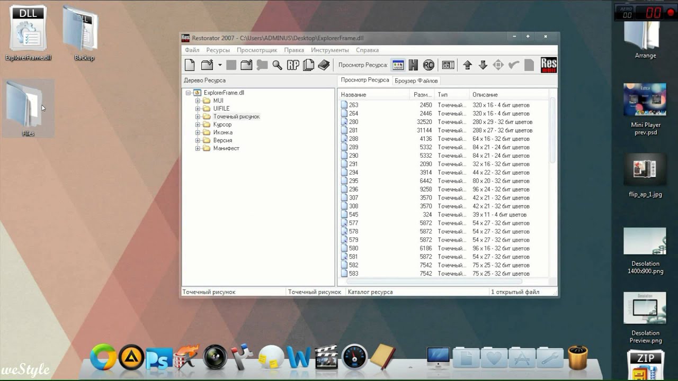
Task: Select the default resource view mode icon
Action: click(398, 65)
